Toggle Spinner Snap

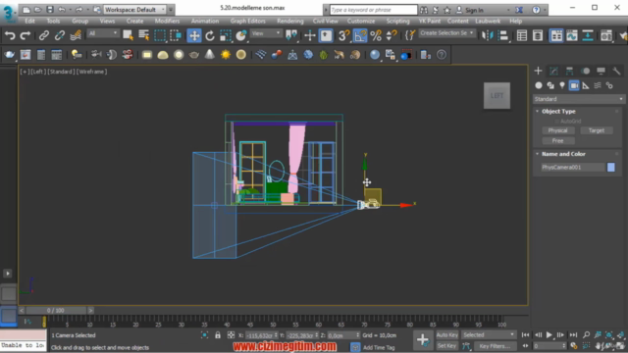click(392, 35)
